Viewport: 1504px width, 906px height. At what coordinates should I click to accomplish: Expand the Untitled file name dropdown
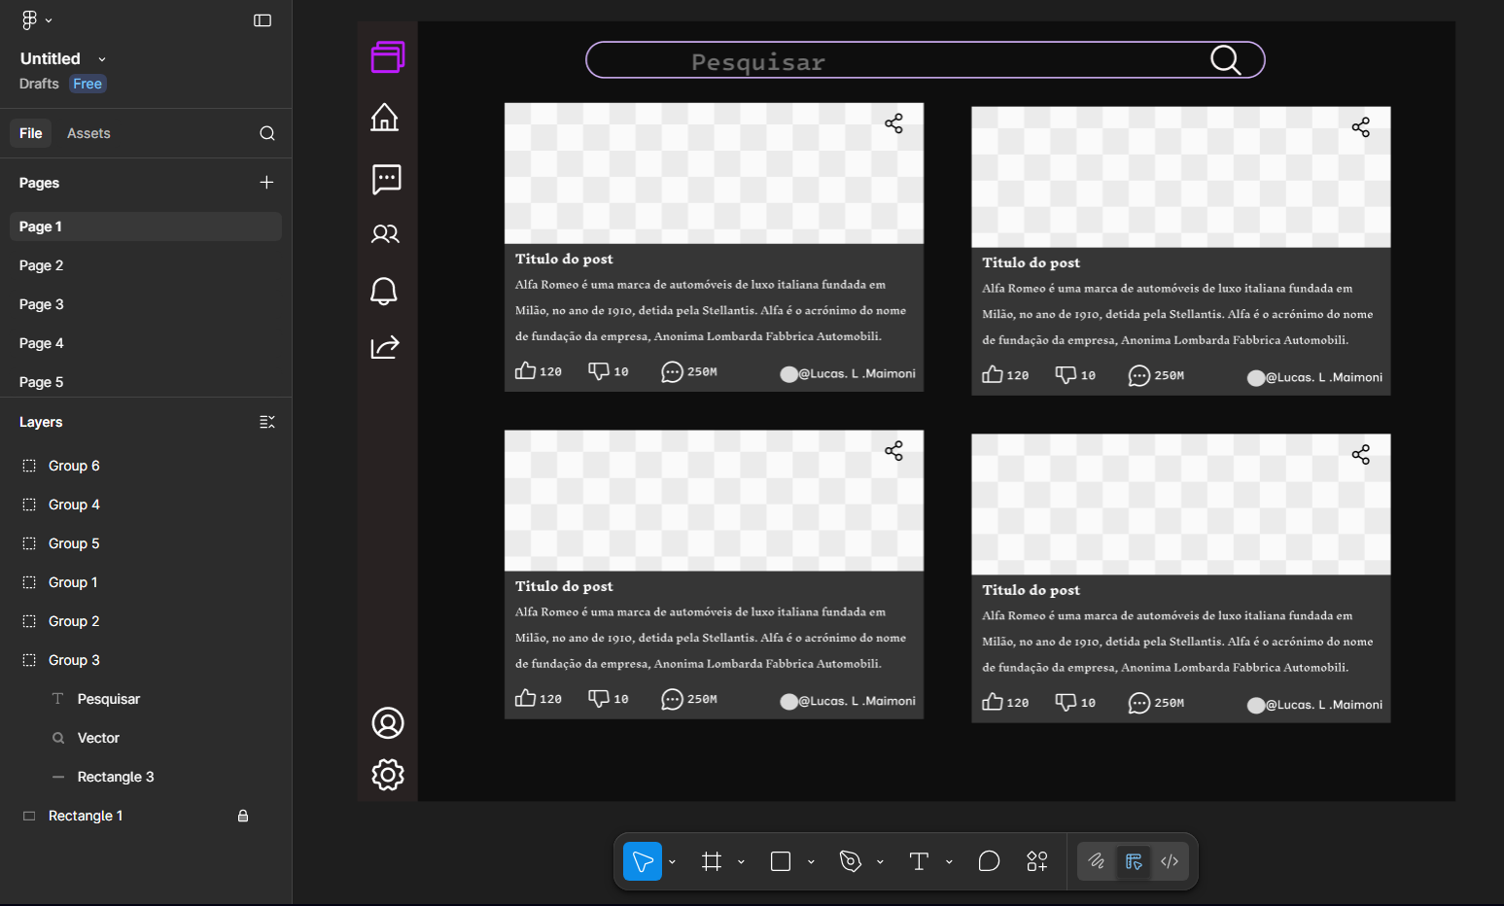[x=102, y=59]
